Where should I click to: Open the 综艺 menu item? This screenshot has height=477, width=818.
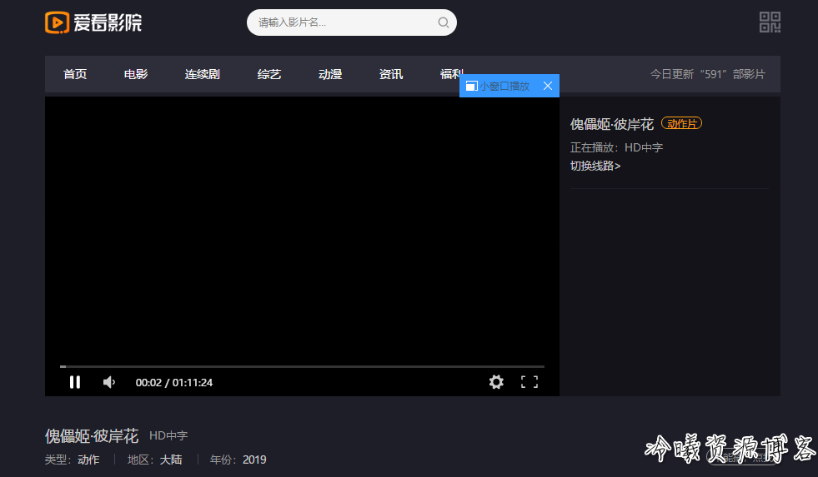[269, 74]
